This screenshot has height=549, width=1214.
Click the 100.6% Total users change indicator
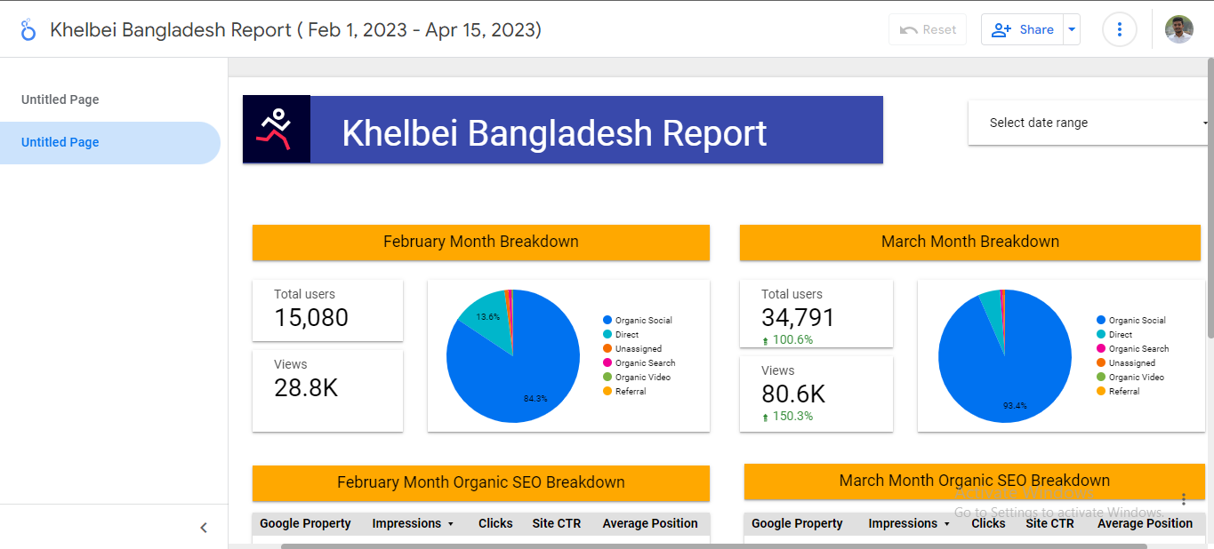(x=787, y=340)
